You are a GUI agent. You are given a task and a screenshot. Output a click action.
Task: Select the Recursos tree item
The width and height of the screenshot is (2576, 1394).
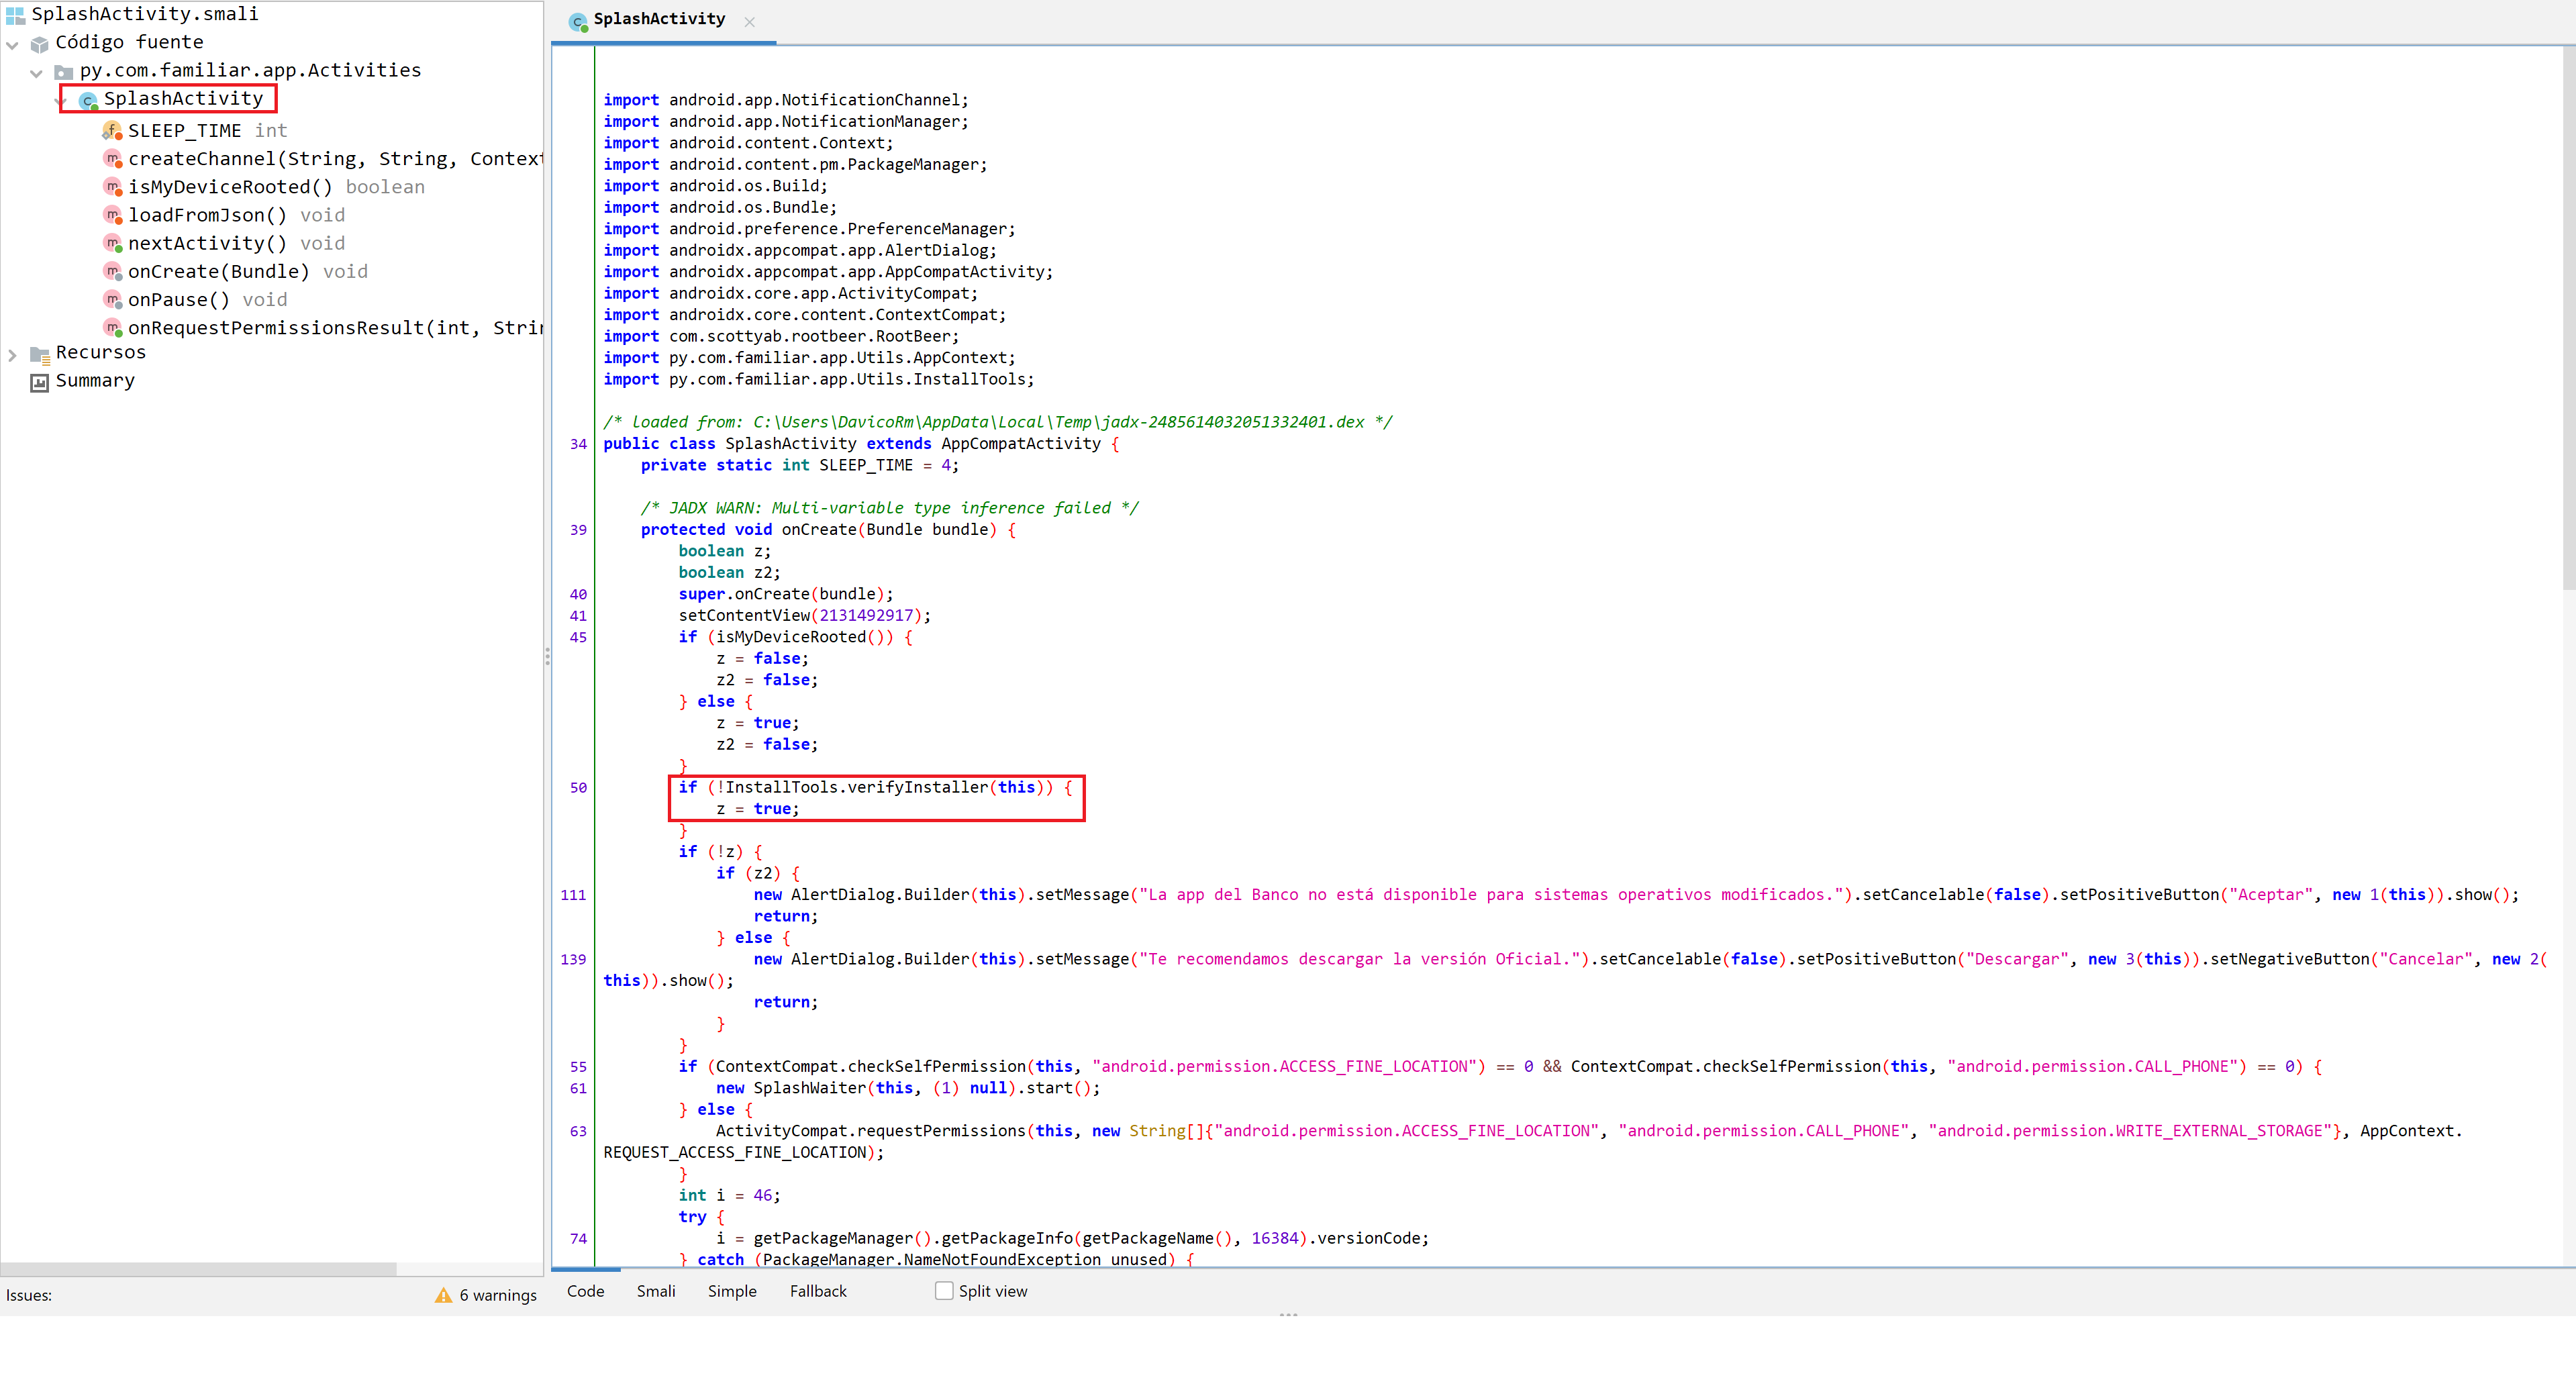100,352
